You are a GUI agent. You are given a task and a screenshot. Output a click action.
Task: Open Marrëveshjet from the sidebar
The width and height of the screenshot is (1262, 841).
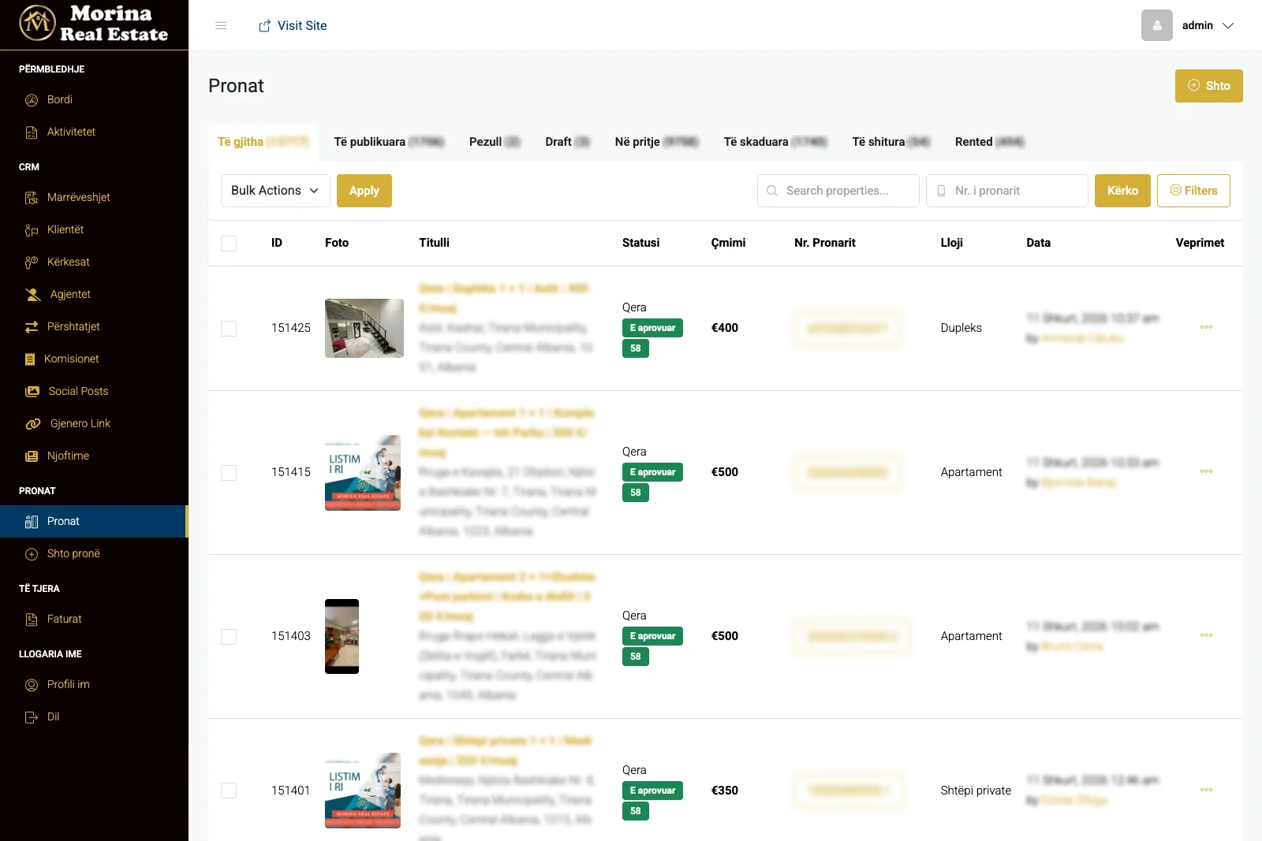pyautogui.click(x=78, y=197)
